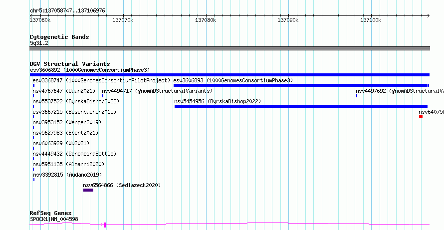Click the ruler's right arrowhead
This screenshot has width=444, height=230.
(x=428, y=15)
